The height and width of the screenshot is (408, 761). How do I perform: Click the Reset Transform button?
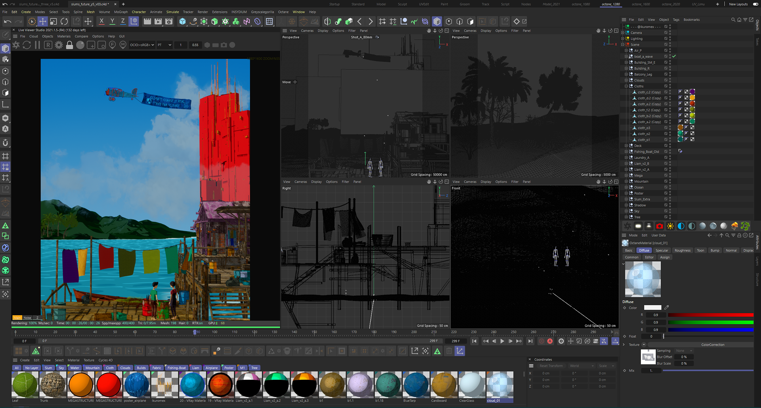tap(551, 366)
